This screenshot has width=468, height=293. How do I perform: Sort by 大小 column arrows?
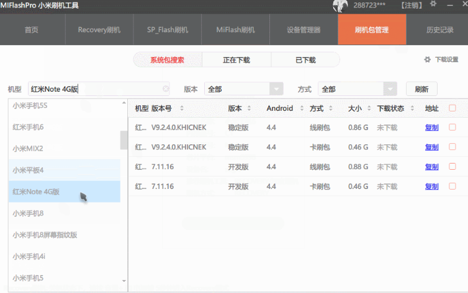pyautogui.click(x=369, y=108)
